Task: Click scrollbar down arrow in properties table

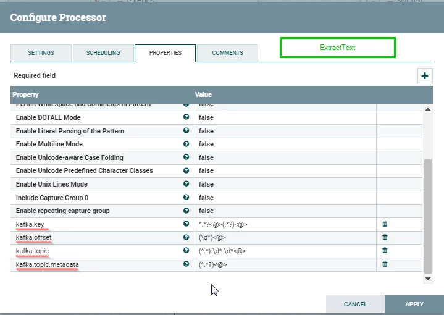Action: 428,279
